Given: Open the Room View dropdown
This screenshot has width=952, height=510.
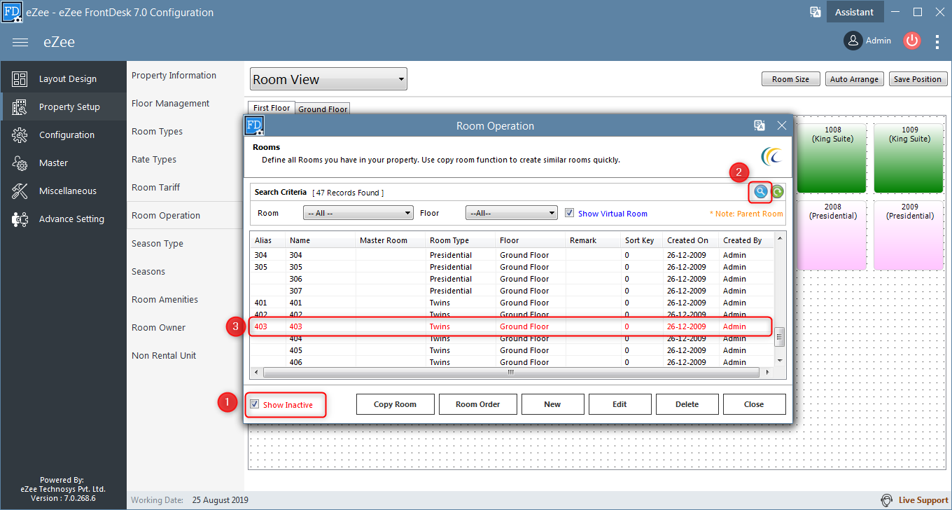Looking at the screenshot, I should 328,79.
